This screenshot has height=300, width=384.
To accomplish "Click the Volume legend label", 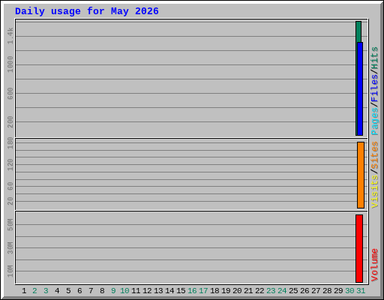I will pyautogui.click(x=374, y=265).
